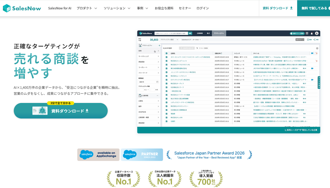The height and width of the screenshot is (188, 330).
Task: Click the 30,803 result count
Action: [154, 40]
